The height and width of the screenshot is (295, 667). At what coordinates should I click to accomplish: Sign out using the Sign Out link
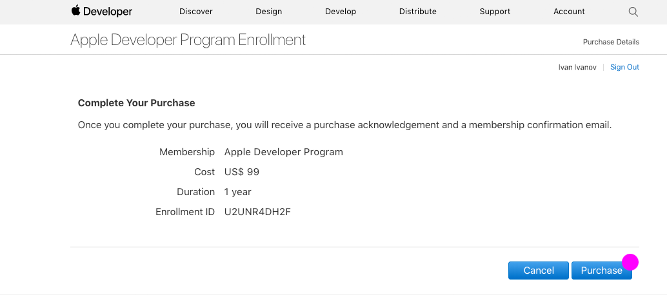click(x=624, y=67)
